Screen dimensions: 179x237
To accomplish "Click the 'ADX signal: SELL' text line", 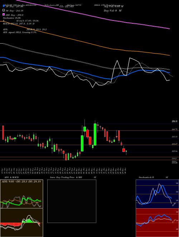I will pos(20,32).
